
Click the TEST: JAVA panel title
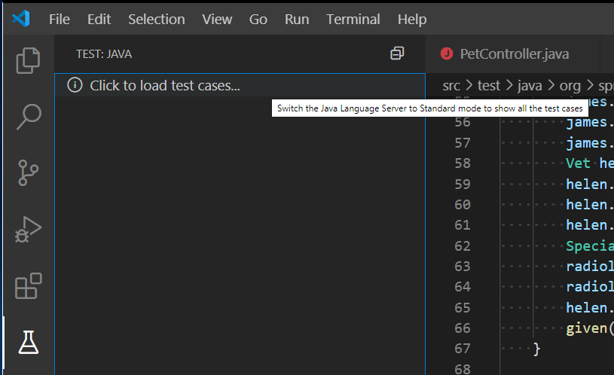tap(104, 53)
